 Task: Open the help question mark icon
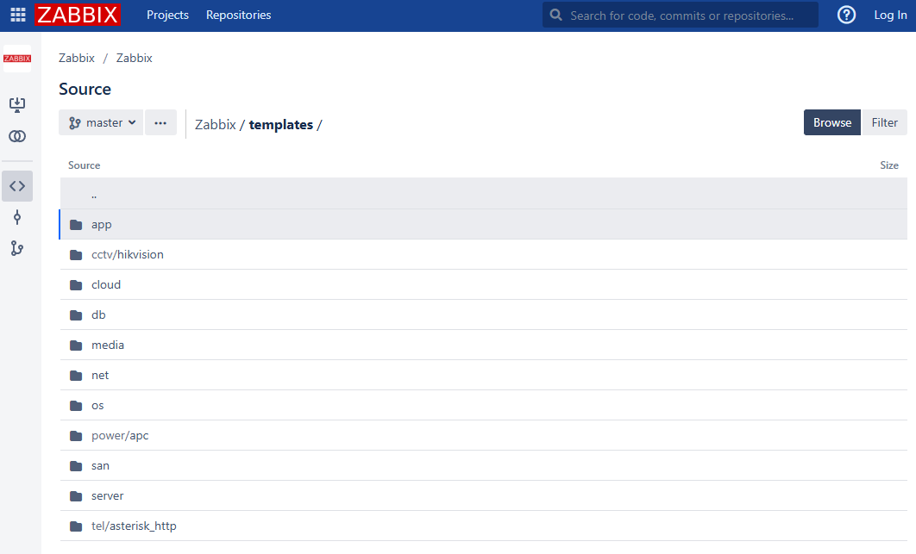pyautogui.click(x=846, y=15)
